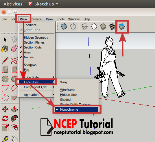Enable X-ray face style option

tap(77, 82)
